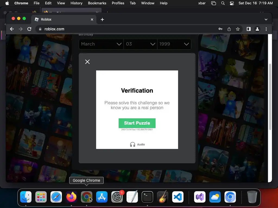The image size is (278, 208).
Task: Click the page vertical scrollbar
Action: [270, 97]
